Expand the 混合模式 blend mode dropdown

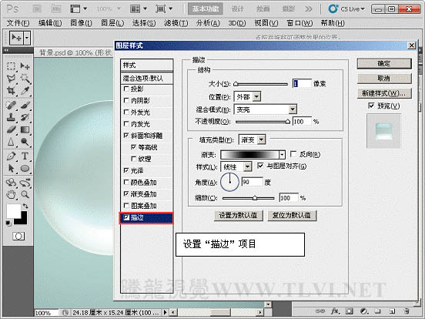point(293,109)
